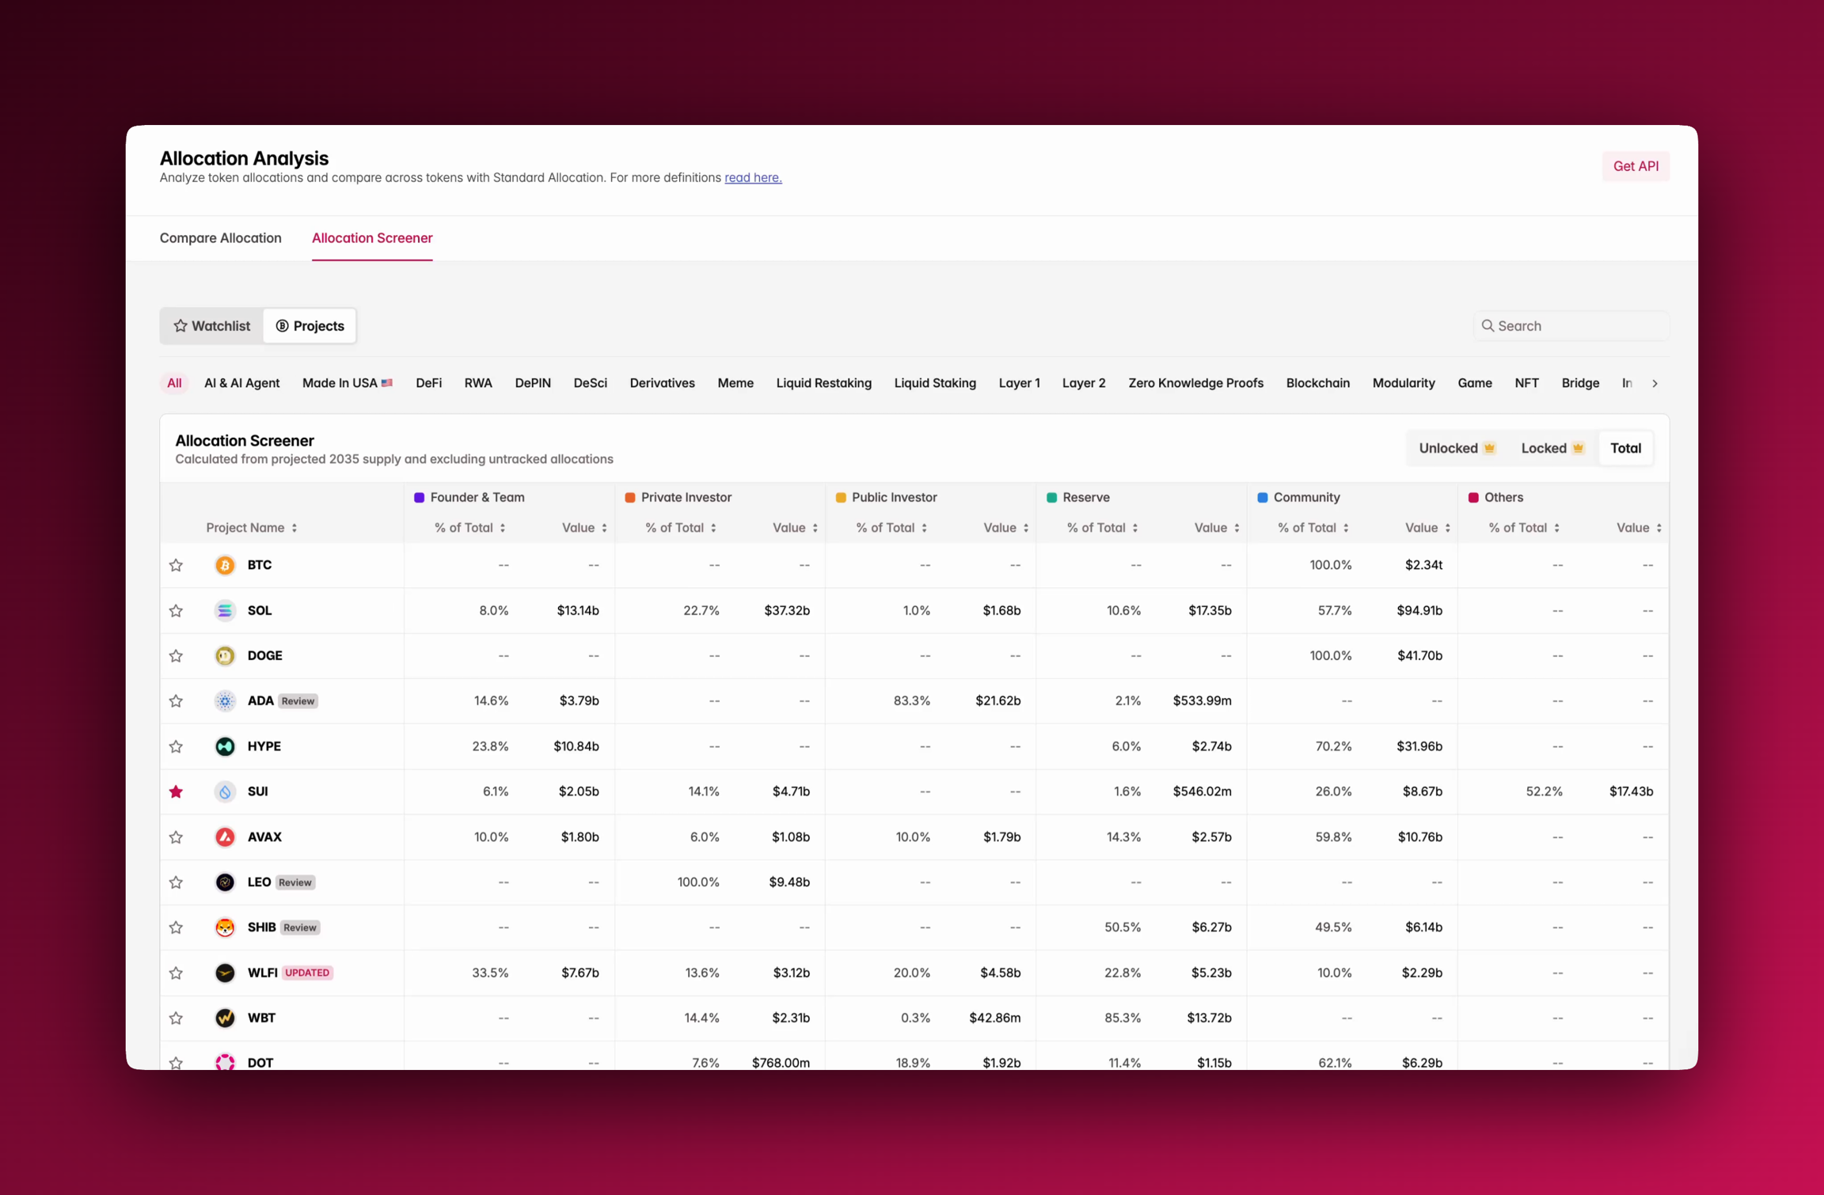
Task: Click the Solana logo icon
Action: pos(225,610)
